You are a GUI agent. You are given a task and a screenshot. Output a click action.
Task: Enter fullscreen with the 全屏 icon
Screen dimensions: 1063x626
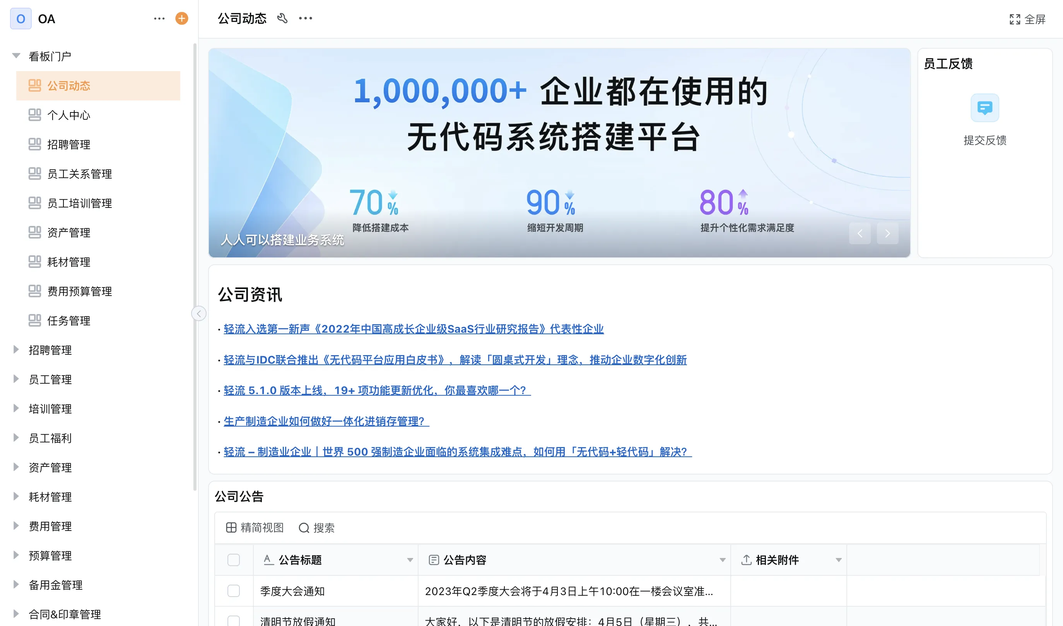(x=1014, y=19)
